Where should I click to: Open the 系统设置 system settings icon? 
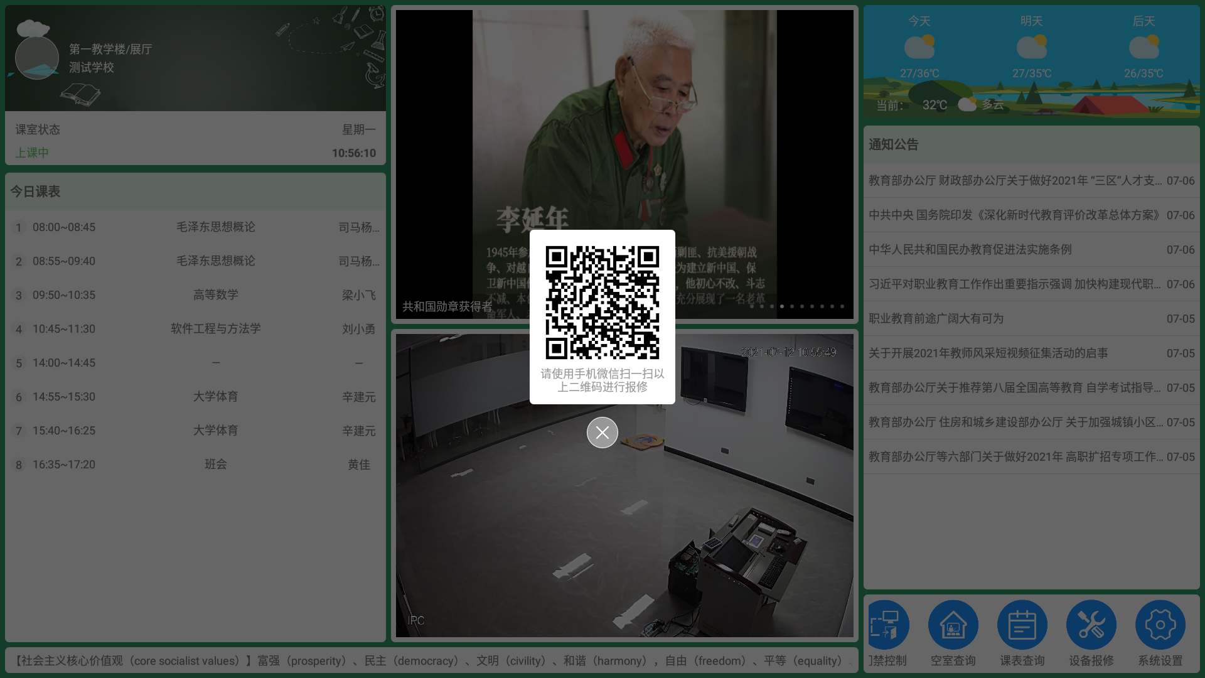tap(1160, 625)
